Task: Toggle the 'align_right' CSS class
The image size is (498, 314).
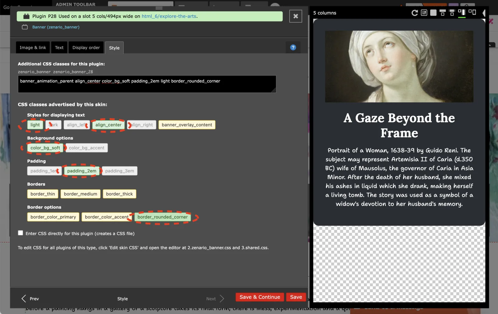Action: coord(142,125)
